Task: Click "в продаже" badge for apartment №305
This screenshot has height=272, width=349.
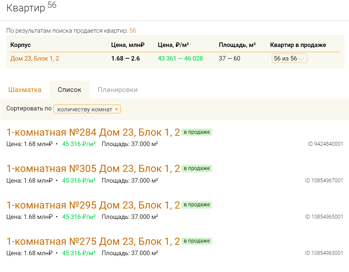Action: coord(197,168)
